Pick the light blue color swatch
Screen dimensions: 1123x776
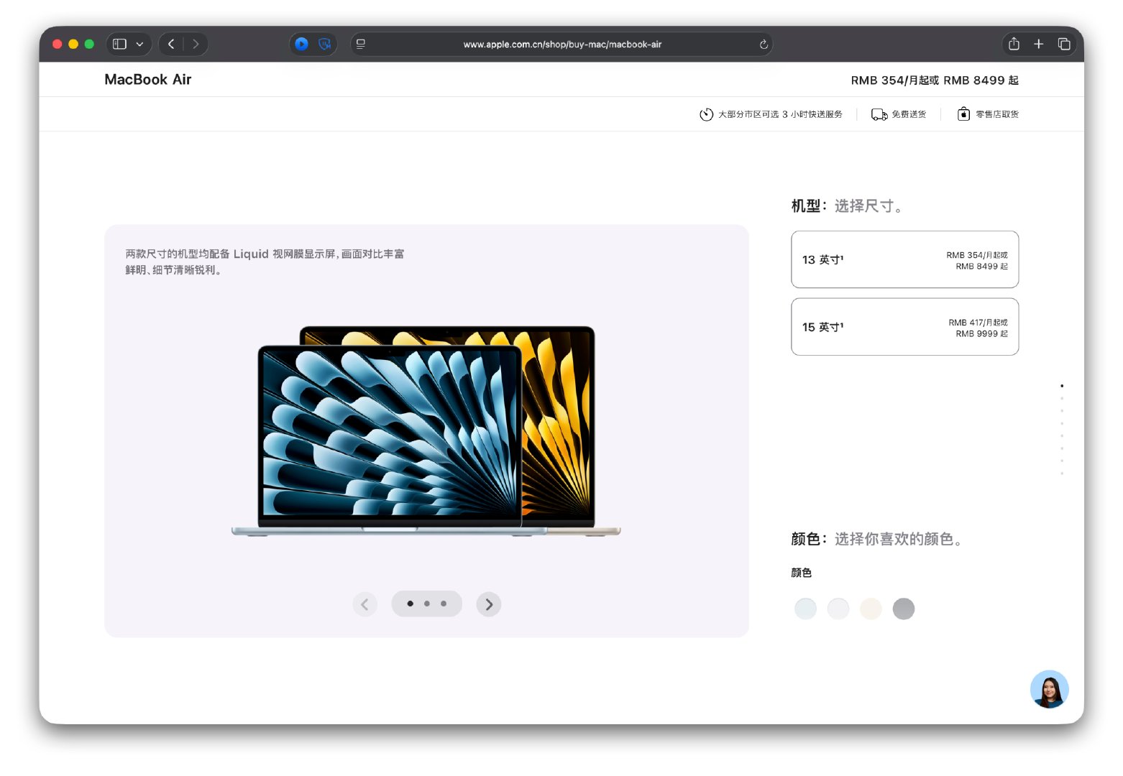(x=805, y=609)
